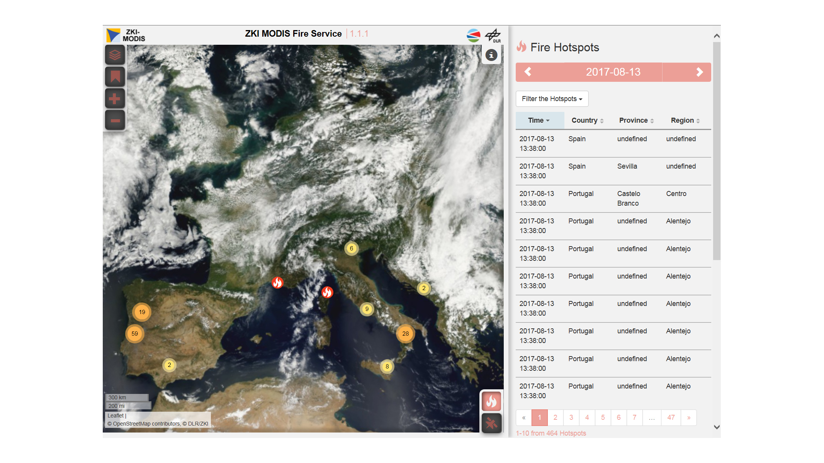
Task: Open the info icon on map
Action: pos(491,55)
